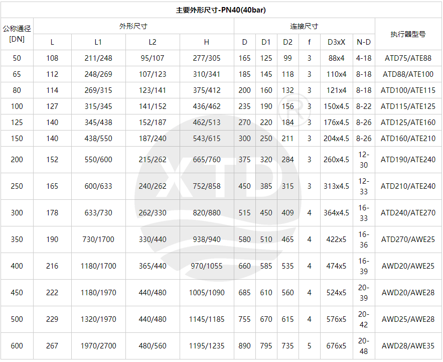Screen dimensions: 443x362
Task: Click the 公称通径 [DN] header
Action: (x=17, y=34)
